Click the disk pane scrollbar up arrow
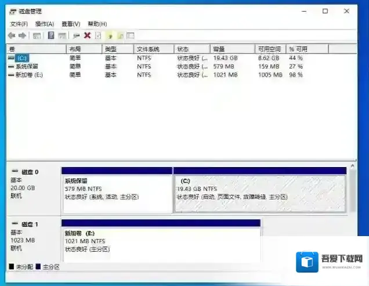This screenshot has width=369, height=286. [x=352, y=166]
